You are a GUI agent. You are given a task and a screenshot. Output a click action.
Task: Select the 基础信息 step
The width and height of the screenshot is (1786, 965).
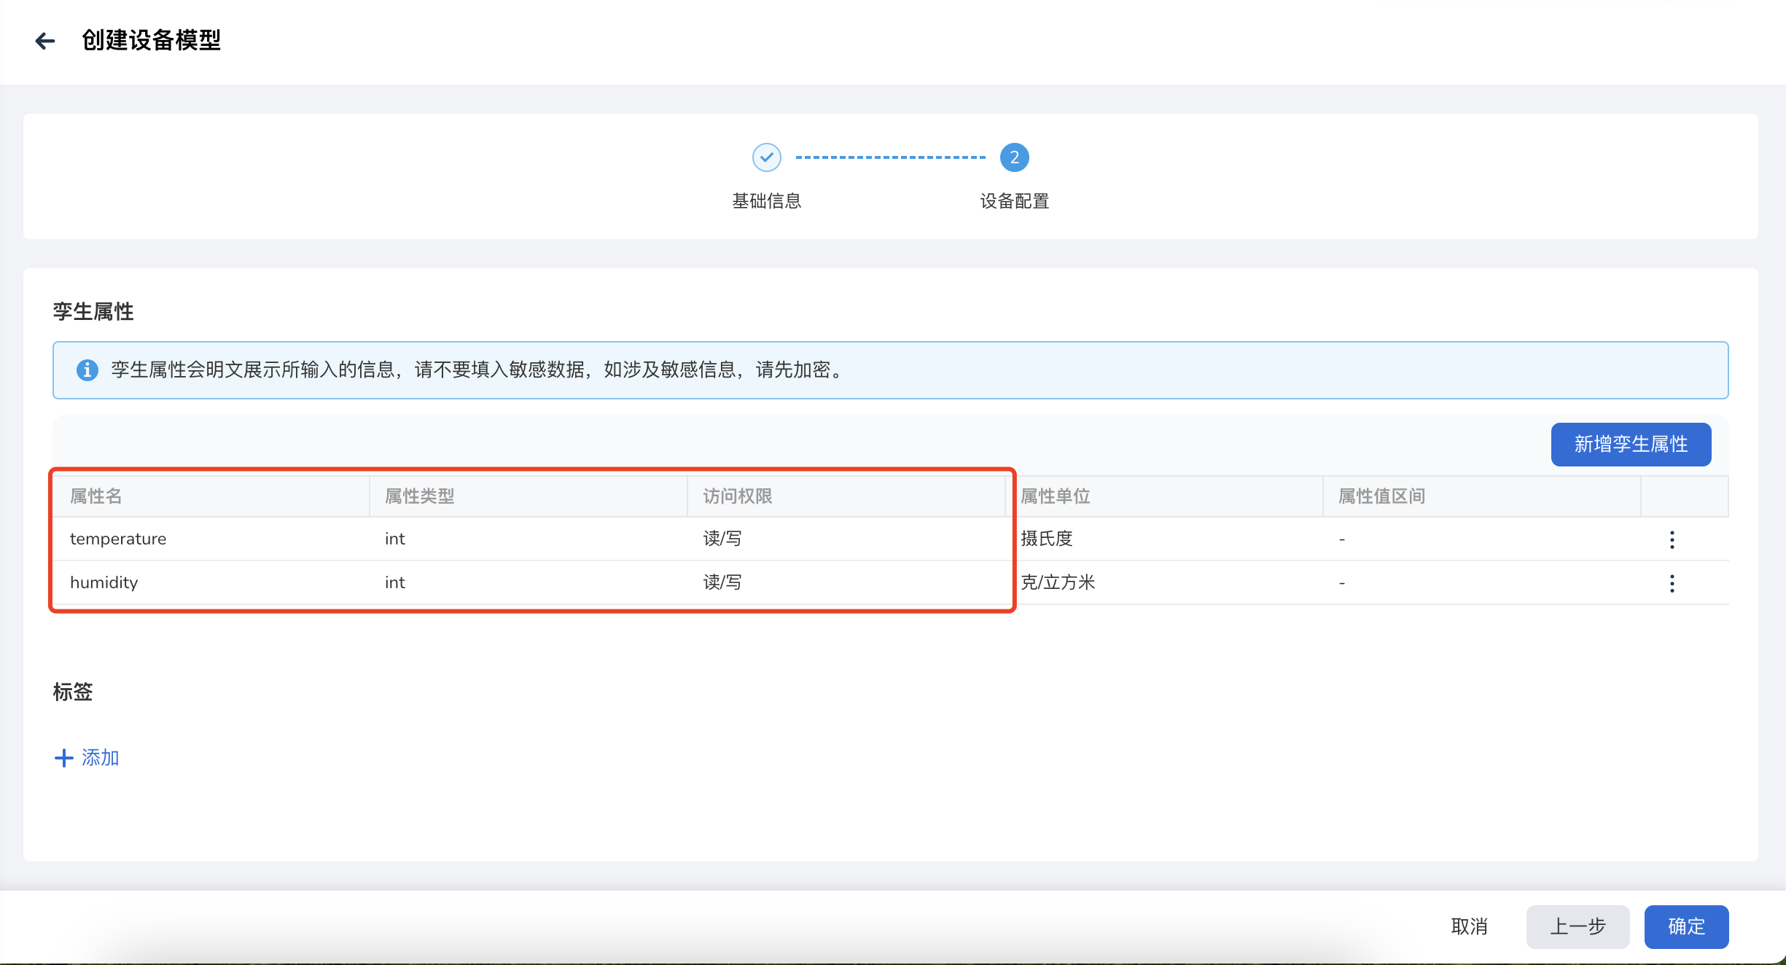(765, 202)
